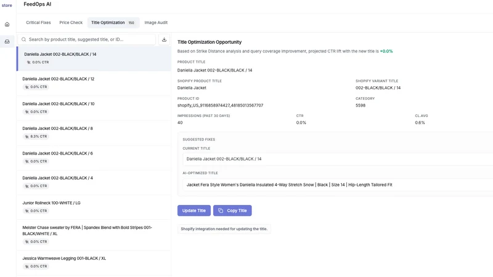This screenshot has height=277, width=493.
Task: Click the download export icon beside search
Action: [164, 39]
